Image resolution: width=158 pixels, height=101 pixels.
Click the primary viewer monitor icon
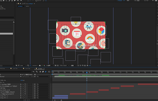pyautogui.click(x=19, y=66)
